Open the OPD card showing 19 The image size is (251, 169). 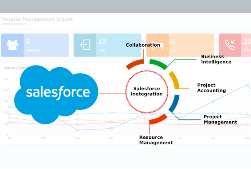tap(107, 45)
